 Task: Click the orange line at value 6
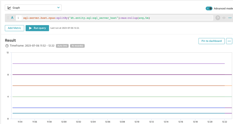[x=120, y=86]
